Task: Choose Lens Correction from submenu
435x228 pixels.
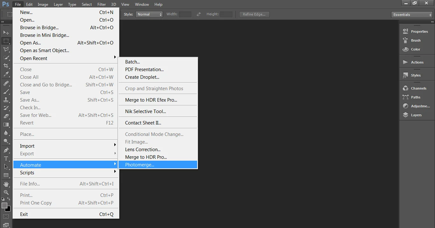Action: 158,150
